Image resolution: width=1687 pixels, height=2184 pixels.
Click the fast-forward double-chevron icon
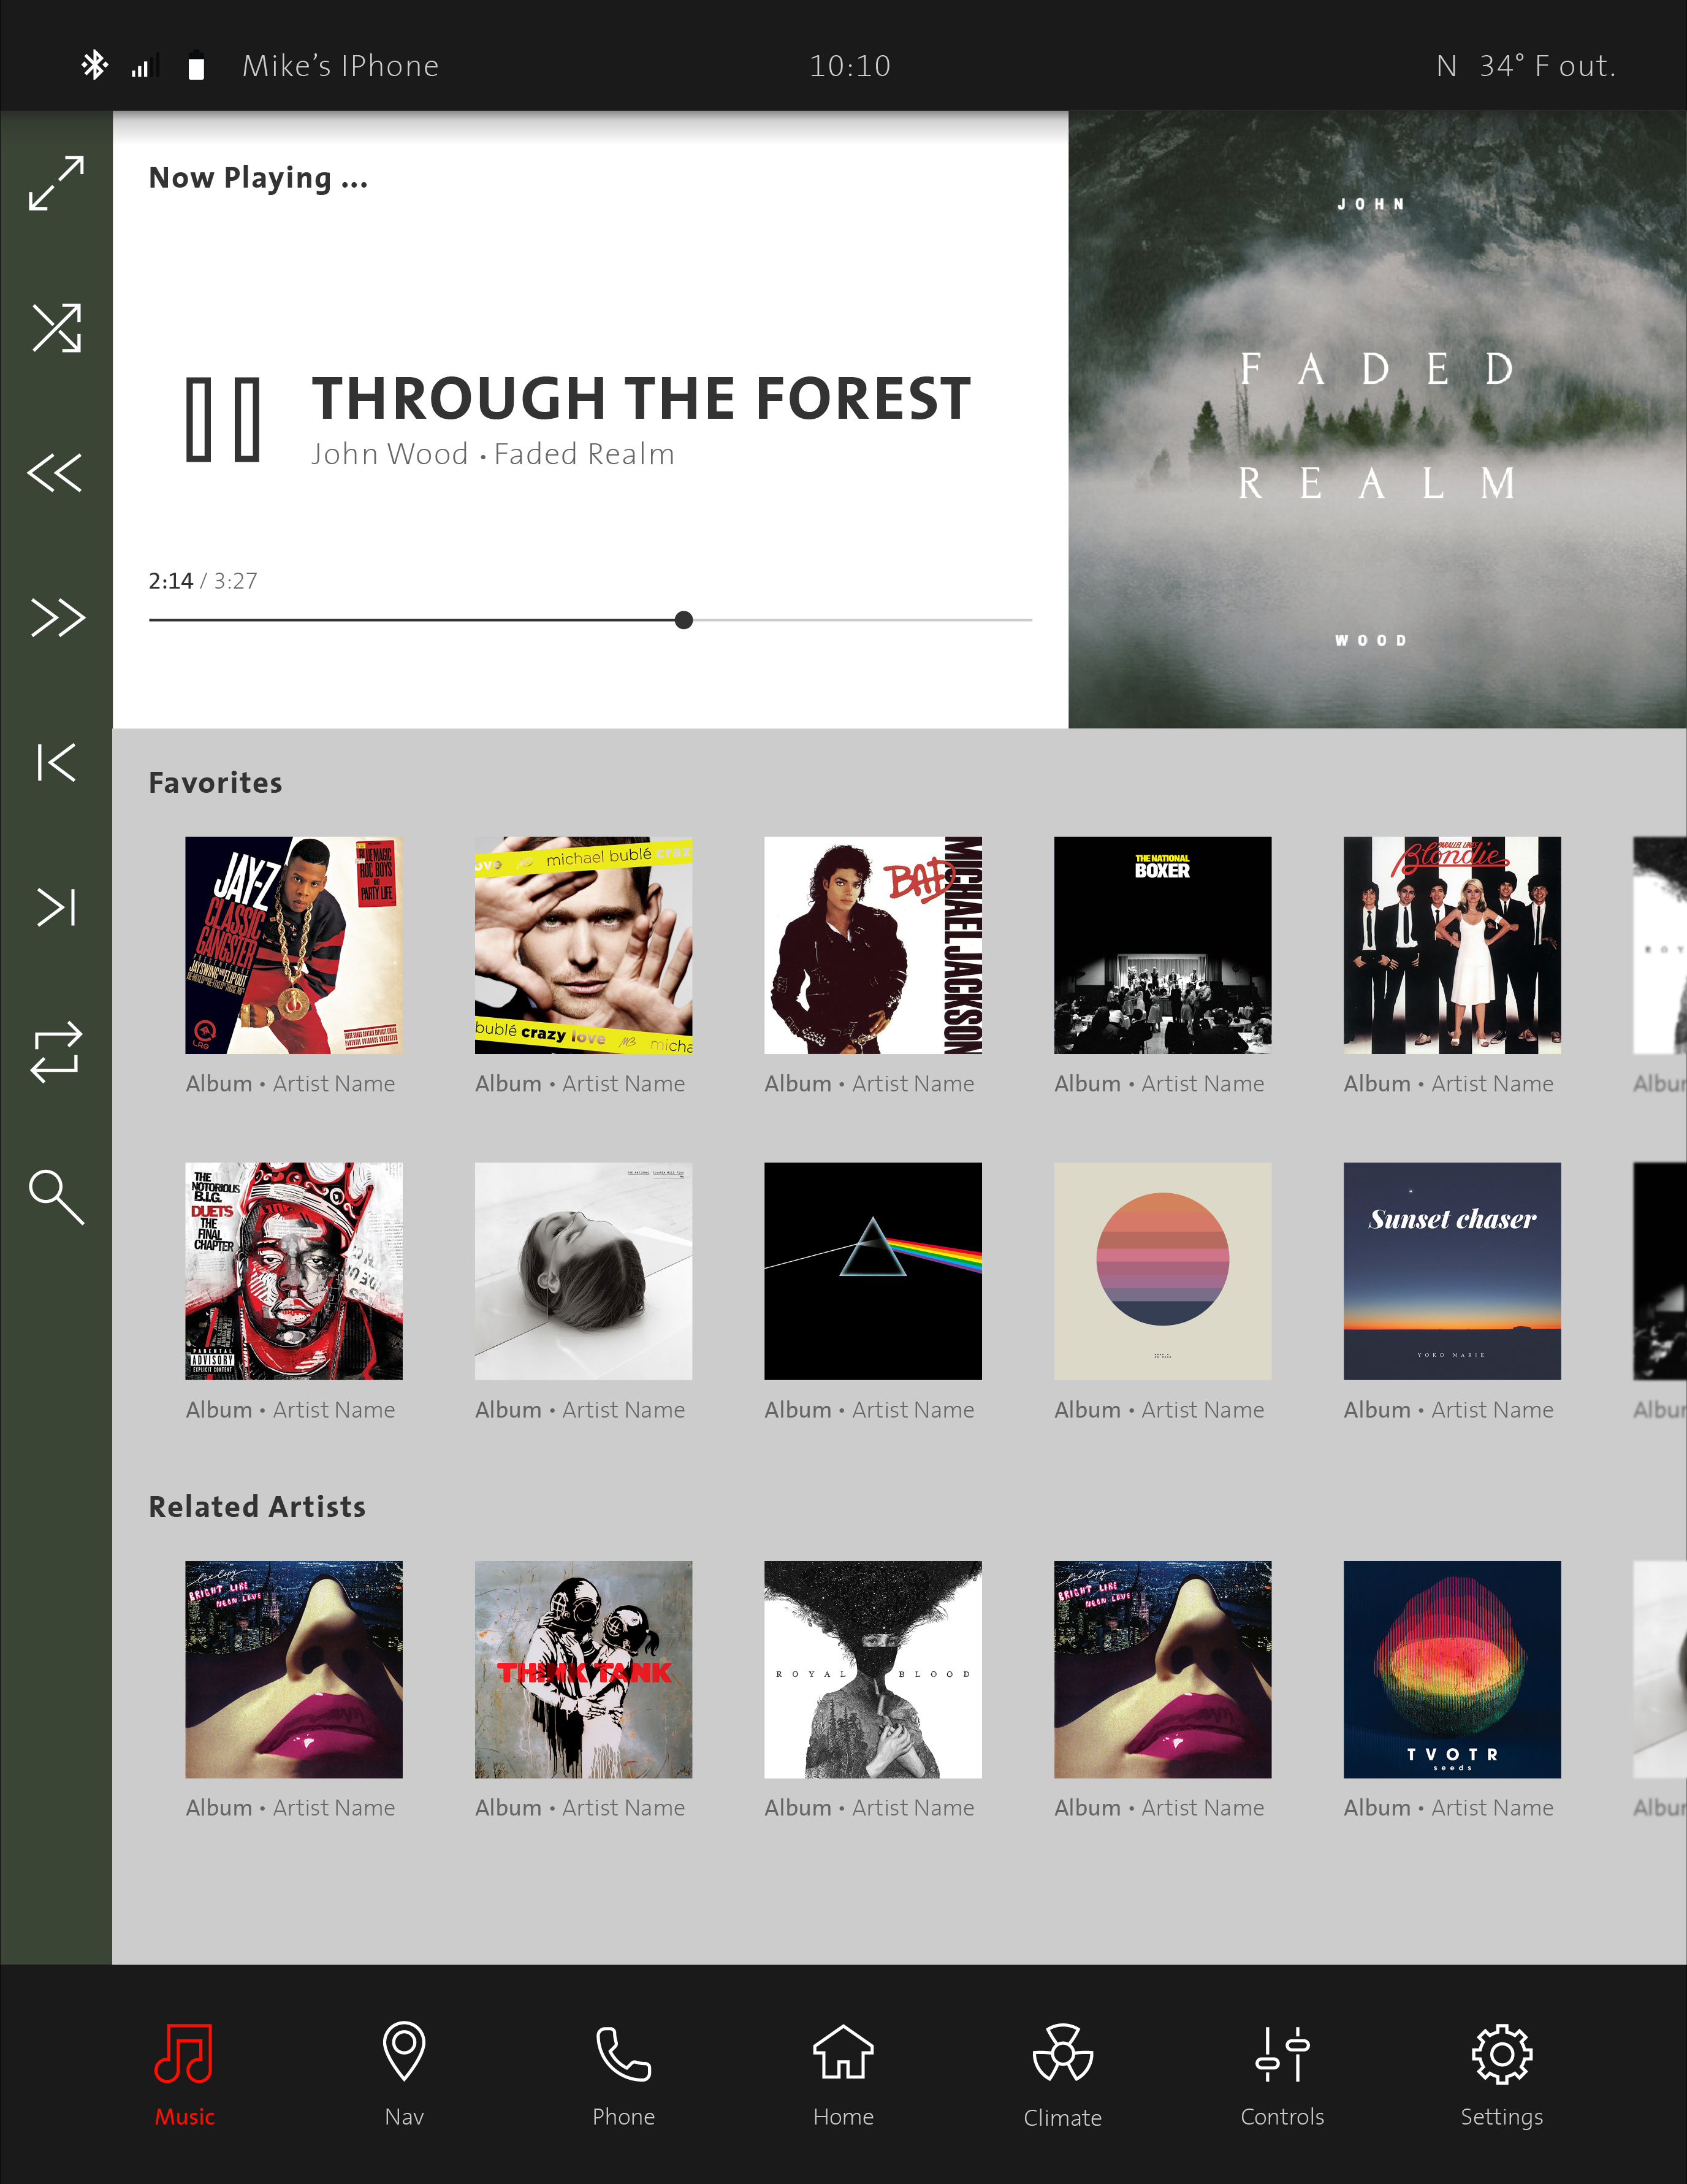click(x=57, y=618)
